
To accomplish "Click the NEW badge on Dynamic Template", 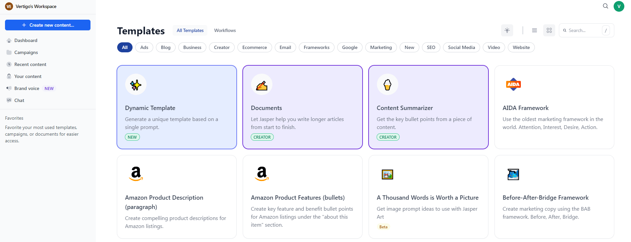I will [132, 137].
